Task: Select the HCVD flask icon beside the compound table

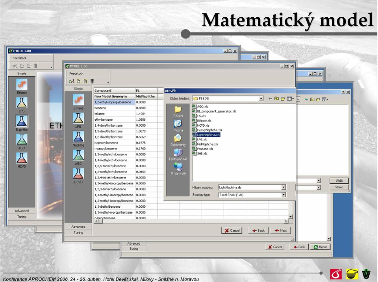Action: tap(78, 173)
